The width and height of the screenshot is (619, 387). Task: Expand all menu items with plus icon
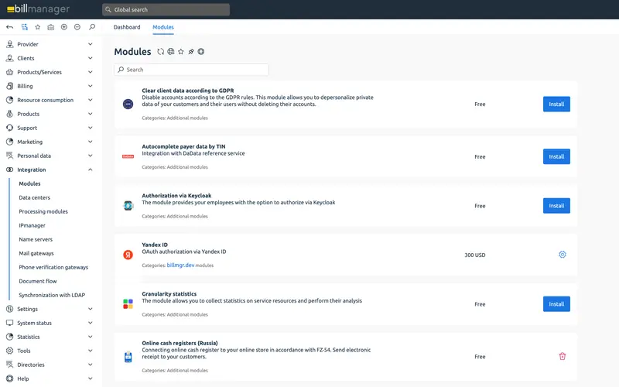(x=64, y=27)
